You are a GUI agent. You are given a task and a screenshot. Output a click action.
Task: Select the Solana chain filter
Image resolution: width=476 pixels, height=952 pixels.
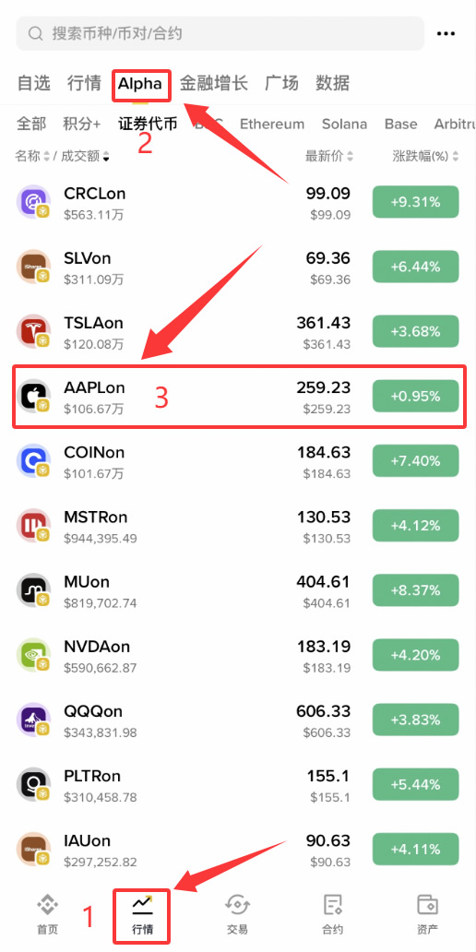(x=344, y=125)
